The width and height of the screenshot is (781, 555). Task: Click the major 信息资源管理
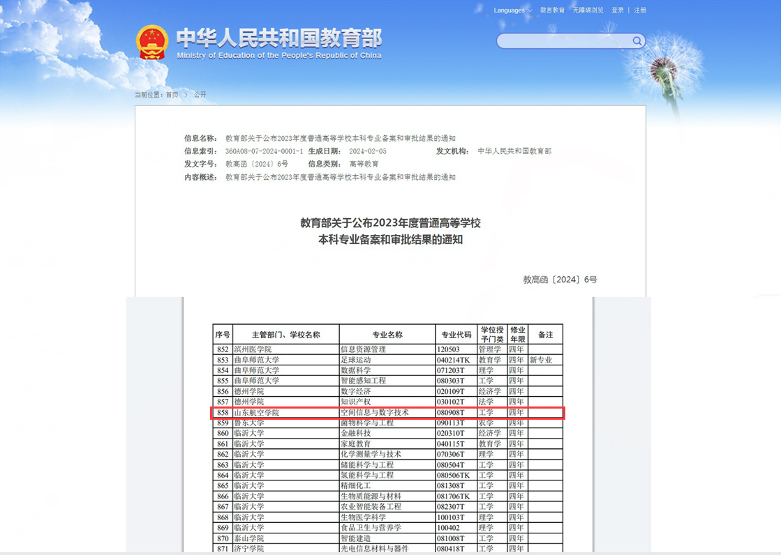click(363, 349)
